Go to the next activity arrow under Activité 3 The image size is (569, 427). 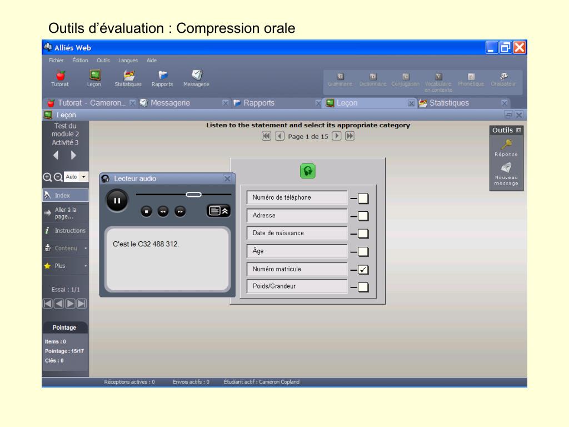[x=73, y=156]
